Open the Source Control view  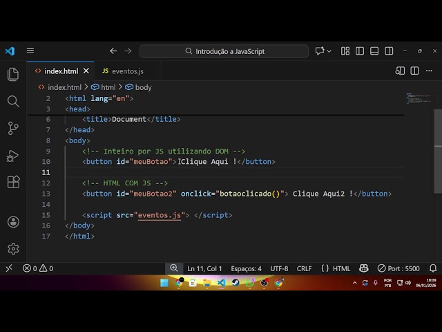pos(13,128)
